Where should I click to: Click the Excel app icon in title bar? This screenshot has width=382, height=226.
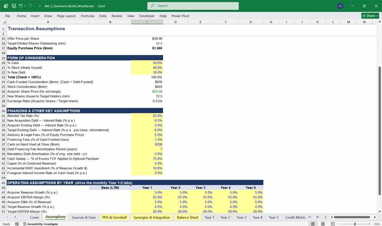[6, 6]
